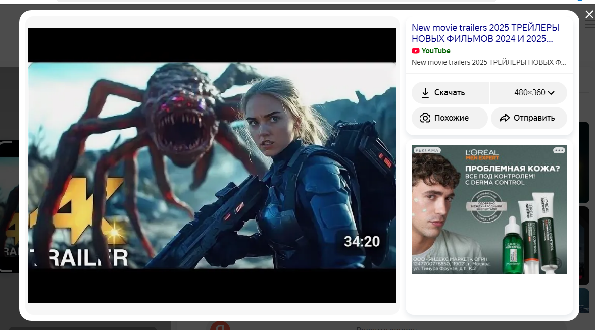Find similar images with Похожие

click(450, 118)
